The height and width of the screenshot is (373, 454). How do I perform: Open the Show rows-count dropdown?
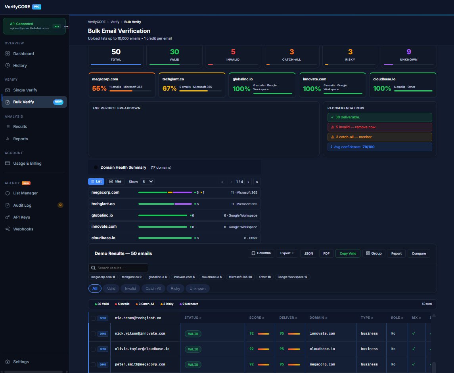[x=148, y=181]
